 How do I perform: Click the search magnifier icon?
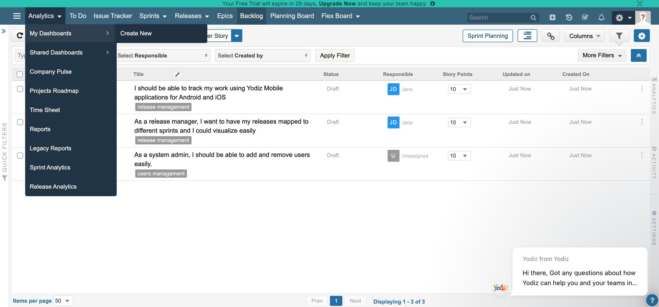(x=533, y=17)
